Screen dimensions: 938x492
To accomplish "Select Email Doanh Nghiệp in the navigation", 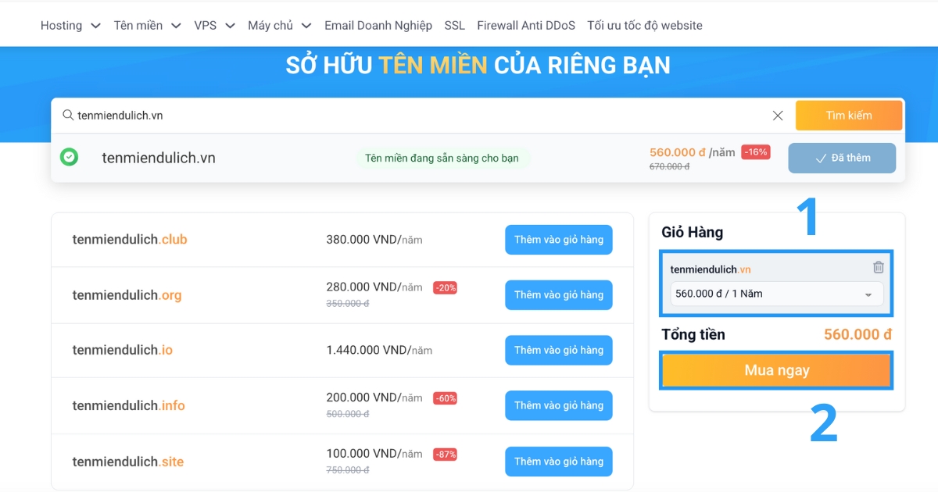I will (378, 25).
